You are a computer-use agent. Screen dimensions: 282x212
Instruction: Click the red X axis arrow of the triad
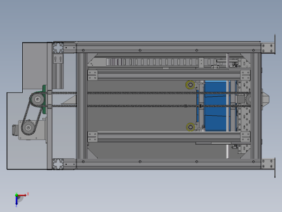coord(22,195)
